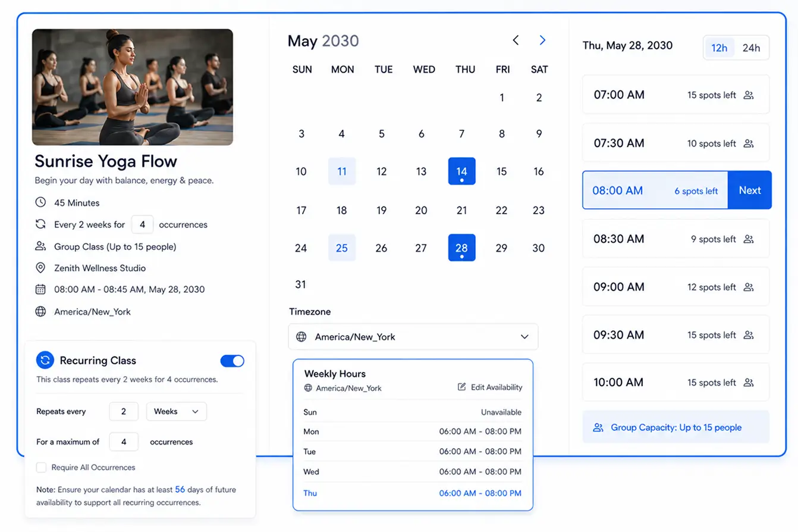
Task: Click globe icon beside America/New_York in class details
Action: tap(40, 311)
